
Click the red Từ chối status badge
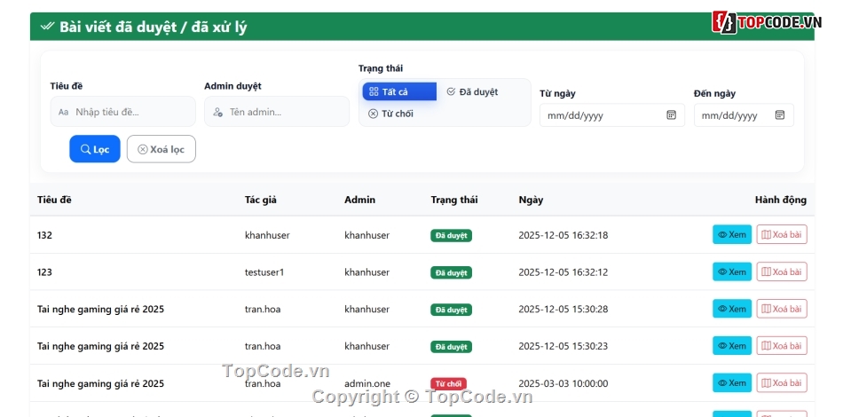tap(448, 383)
